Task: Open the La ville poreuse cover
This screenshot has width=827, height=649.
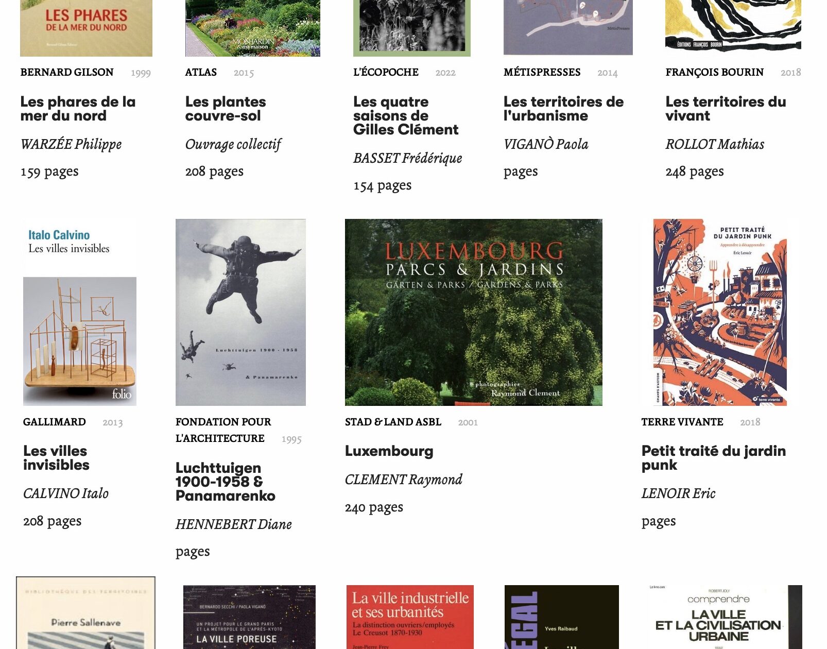Action: click(249, 617)
